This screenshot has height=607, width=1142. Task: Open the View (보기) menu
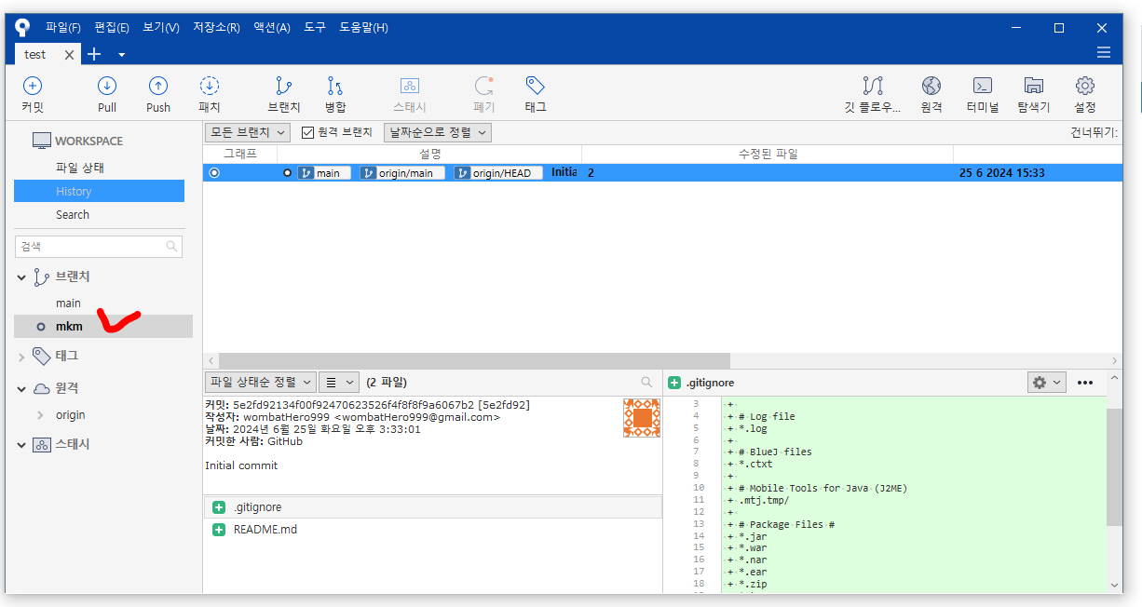[160, 28]
